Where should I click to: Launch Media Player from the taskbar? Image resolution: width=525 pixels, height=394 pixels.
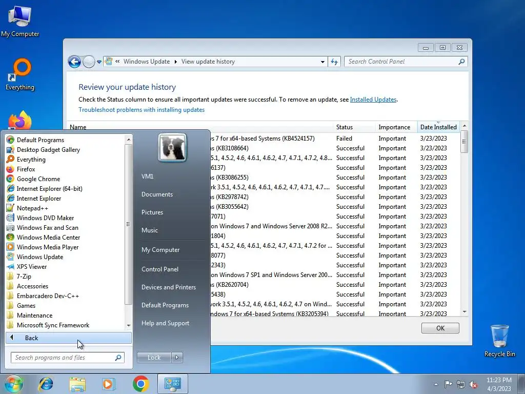click(108, 384)
